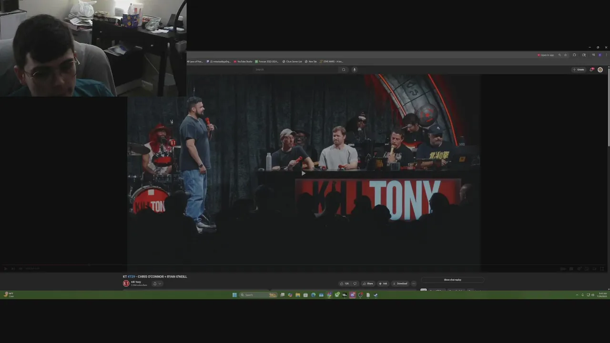Open browser extensions icon

(574, 55)
